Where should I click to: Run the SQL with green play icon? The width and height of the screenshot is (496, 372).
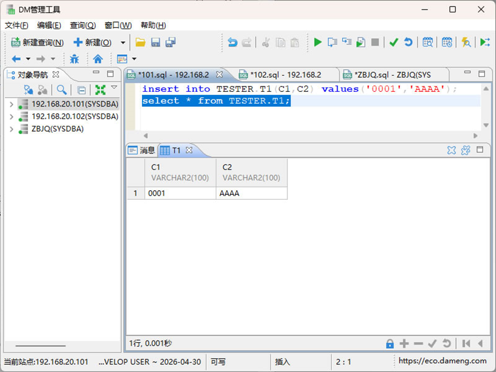pos(318,42)
